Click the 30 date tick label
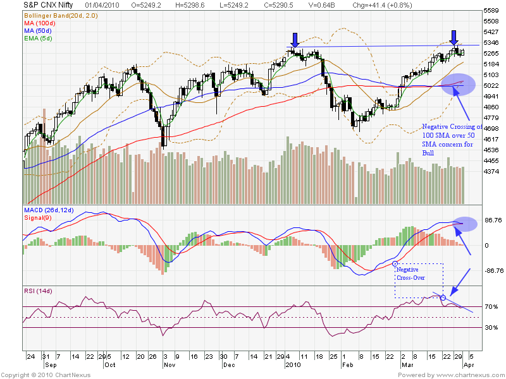This screenshot has height=379, width=506. point(223,357)
